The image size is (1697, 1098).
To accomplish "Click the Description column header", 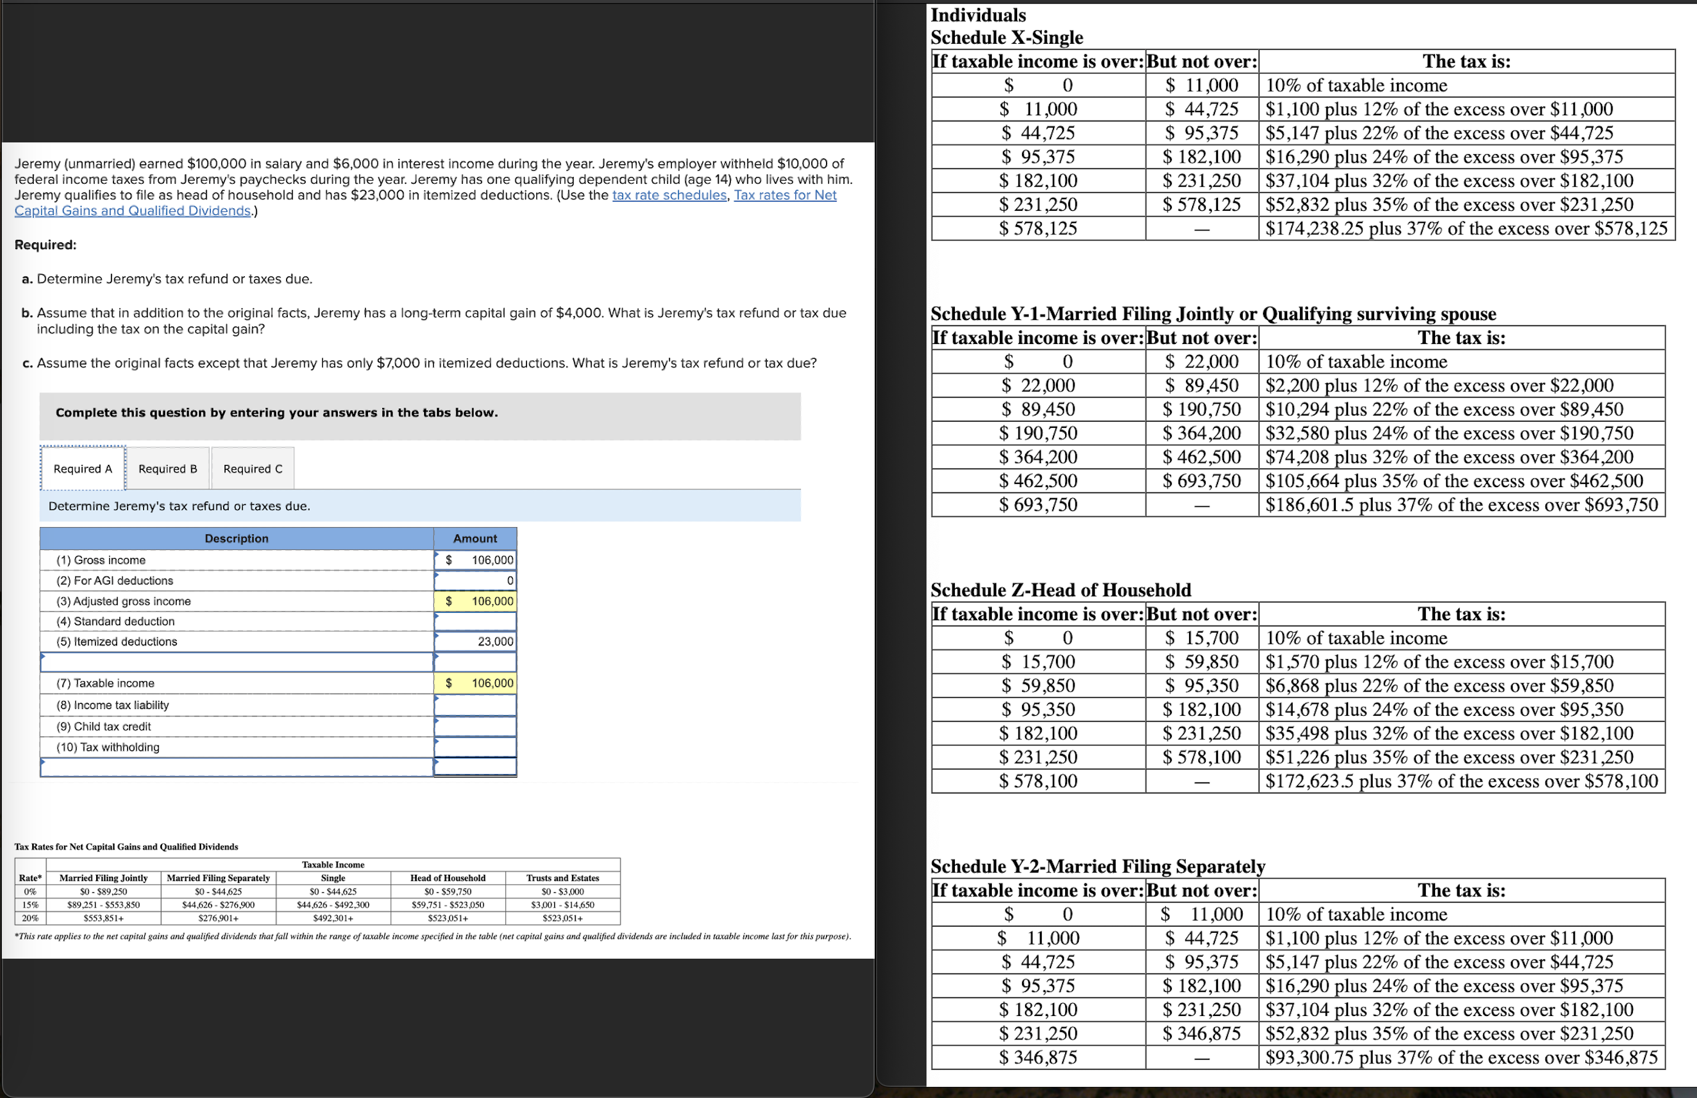I will point(236,538).
